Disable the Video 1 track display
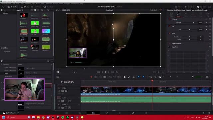This screenshot has height=120, width=213. point(66,91)
